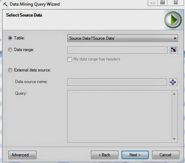Click the Data source name field
Screen dimensions: 185x163
pyautogui.click(x=117, y=82)
